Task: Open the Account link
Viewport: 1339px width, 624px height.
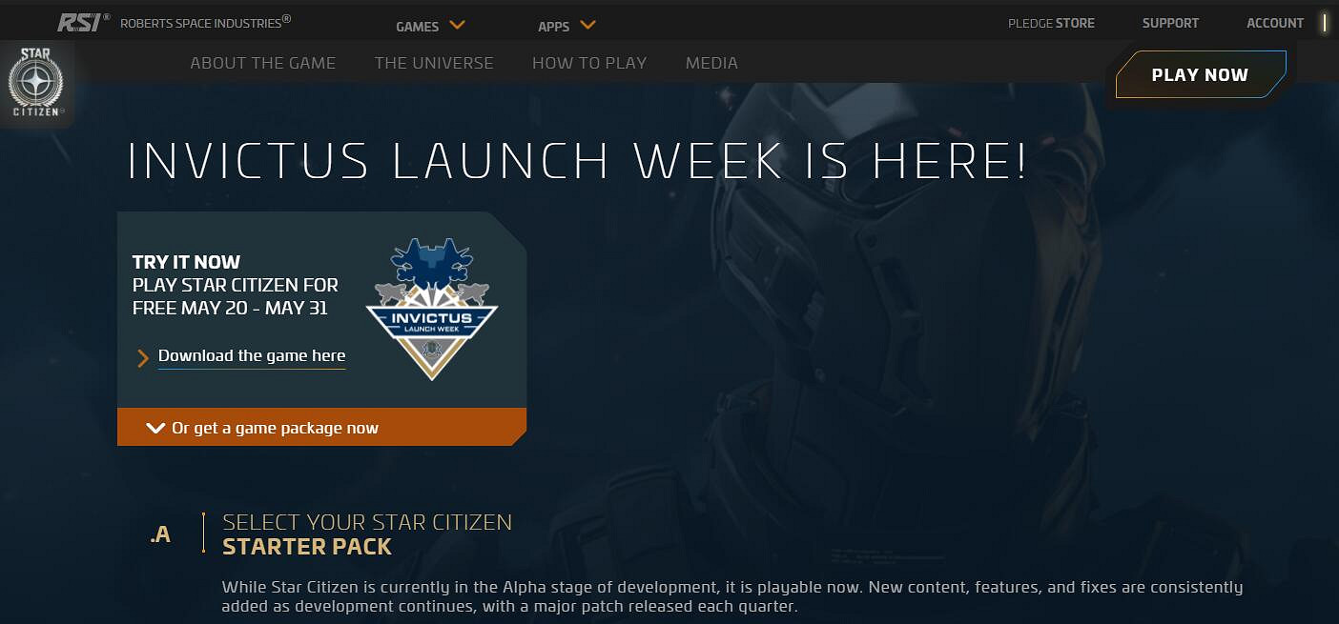Action: coord(1275,23)
